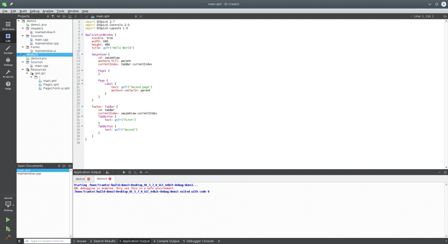
Task: Open the Welcome mode
Action: coord(8,26)
